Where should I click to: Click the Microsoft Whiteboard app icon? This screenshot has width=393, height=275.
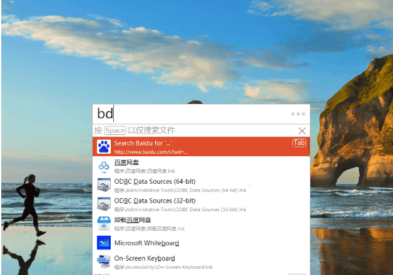104,242
